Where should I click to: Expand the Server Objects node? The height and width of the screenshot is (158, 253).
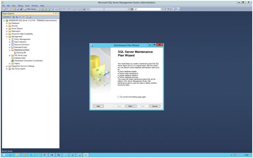7,28
